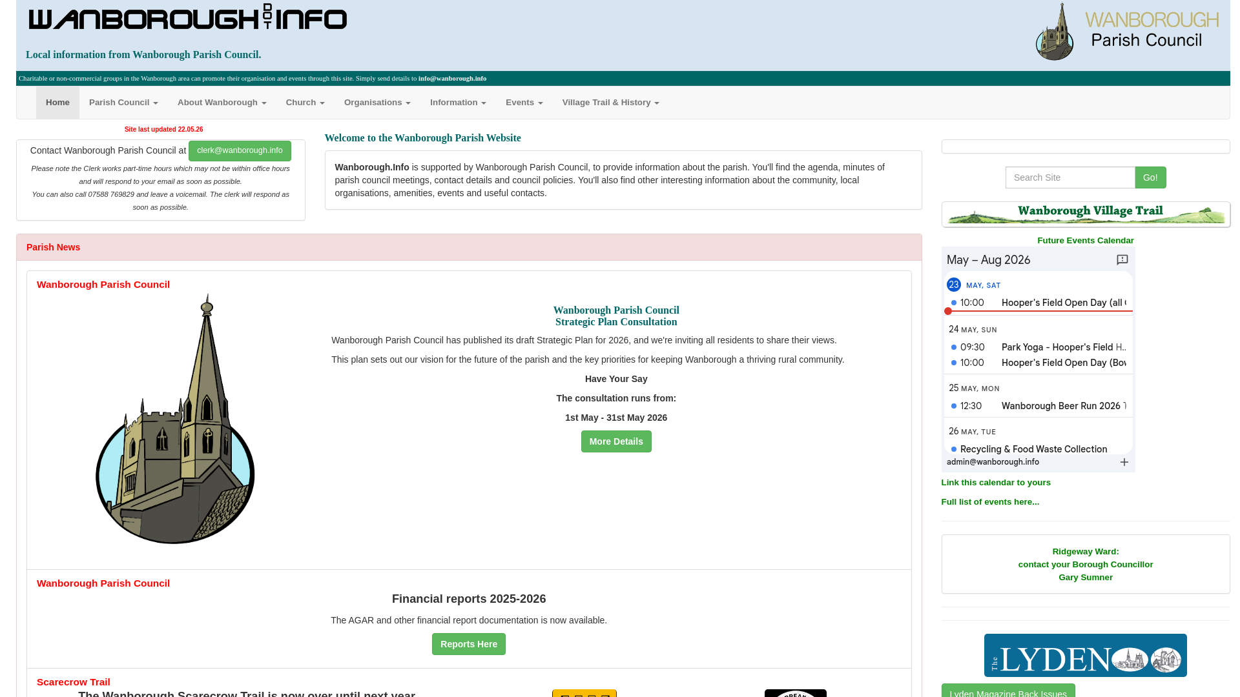Click the Scarecrow Trail news heading
This screenshot has width=1240, height=697.
[x=74, y=682]
